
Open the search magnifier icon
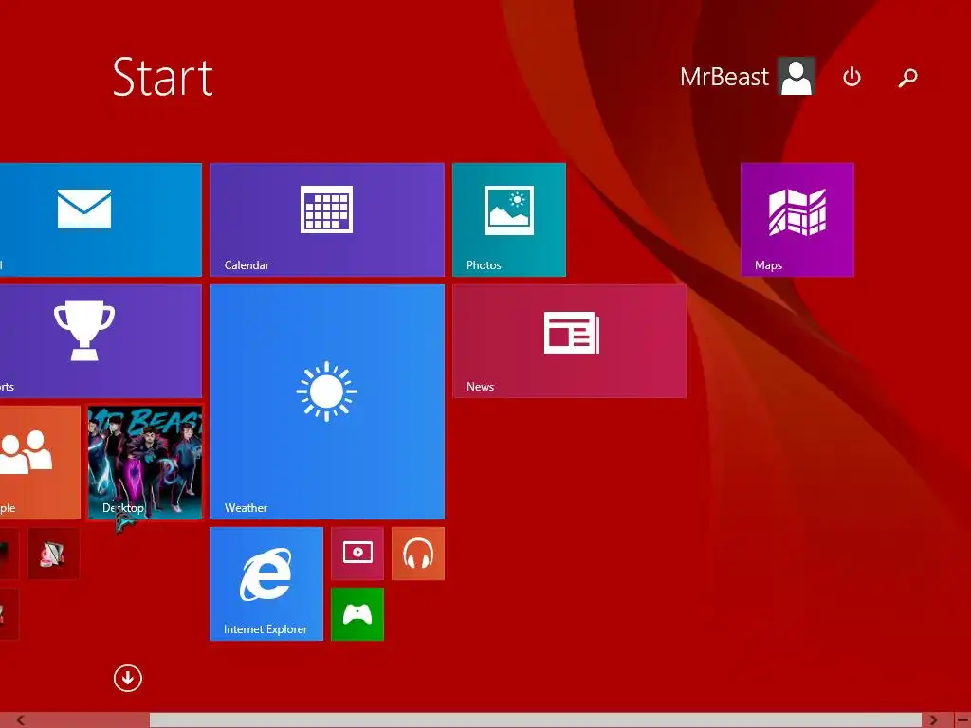[x=907, y=78]
